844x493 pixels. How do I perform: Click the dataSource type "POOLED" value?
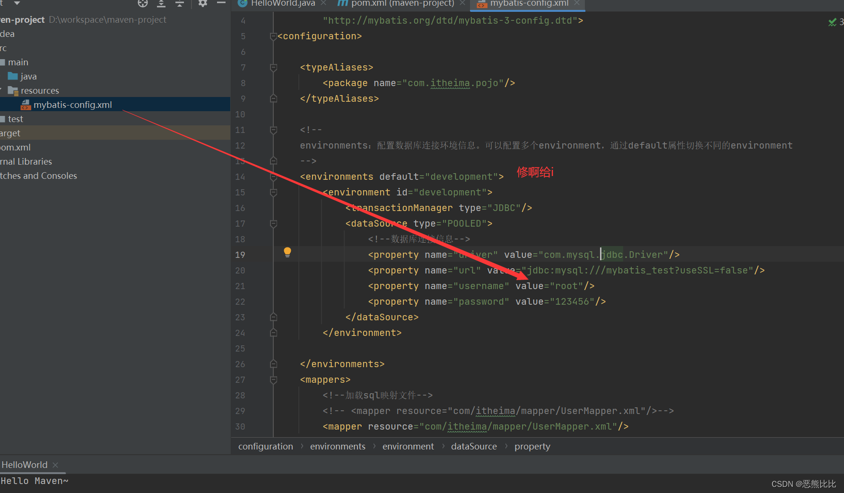pyautogui.click(x=464, y=223)
